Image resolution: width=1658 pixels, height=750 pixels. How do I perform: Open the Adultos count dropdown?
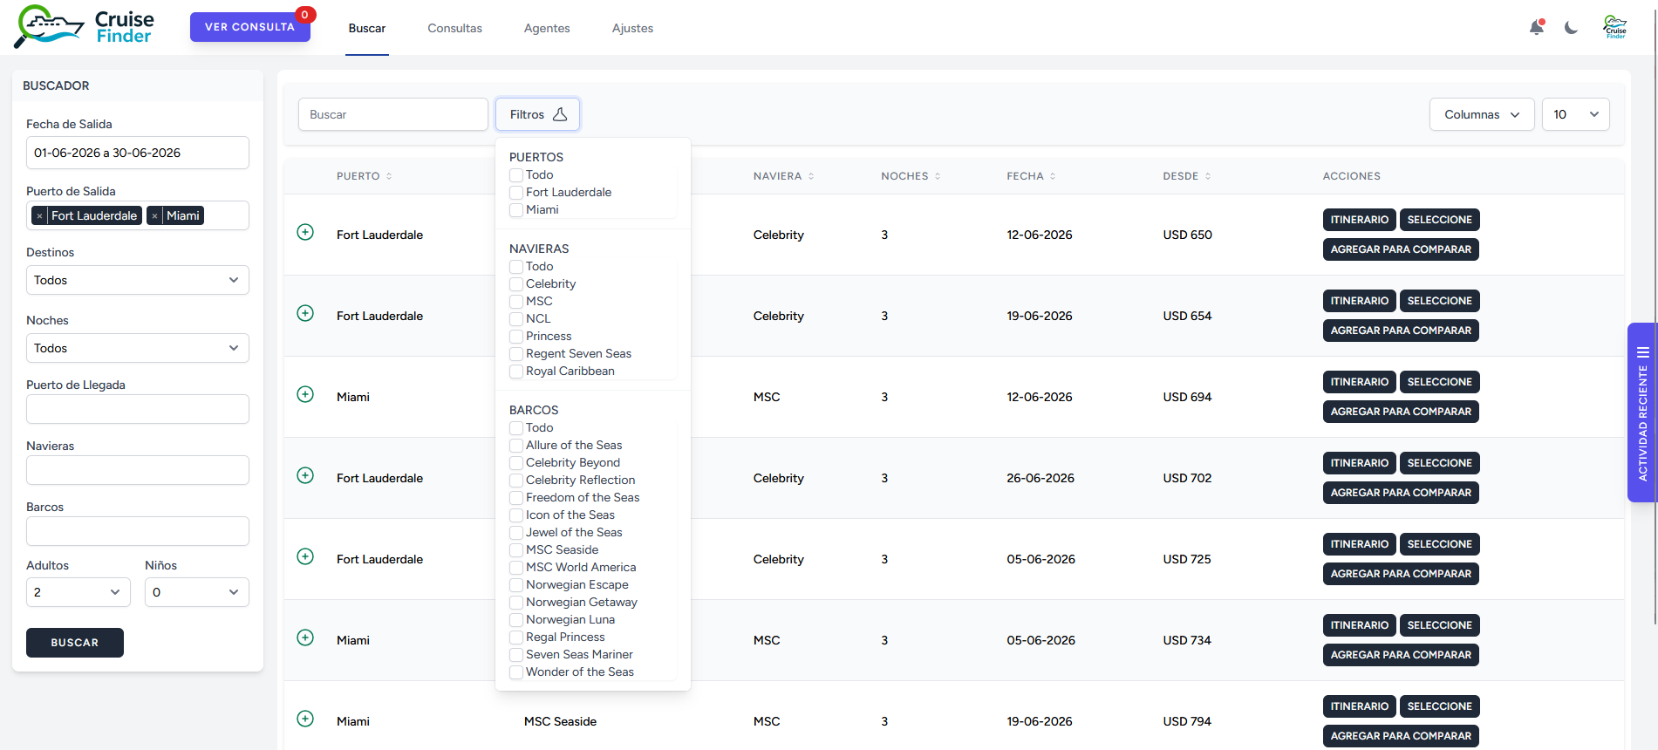click(x=78, y=592)
